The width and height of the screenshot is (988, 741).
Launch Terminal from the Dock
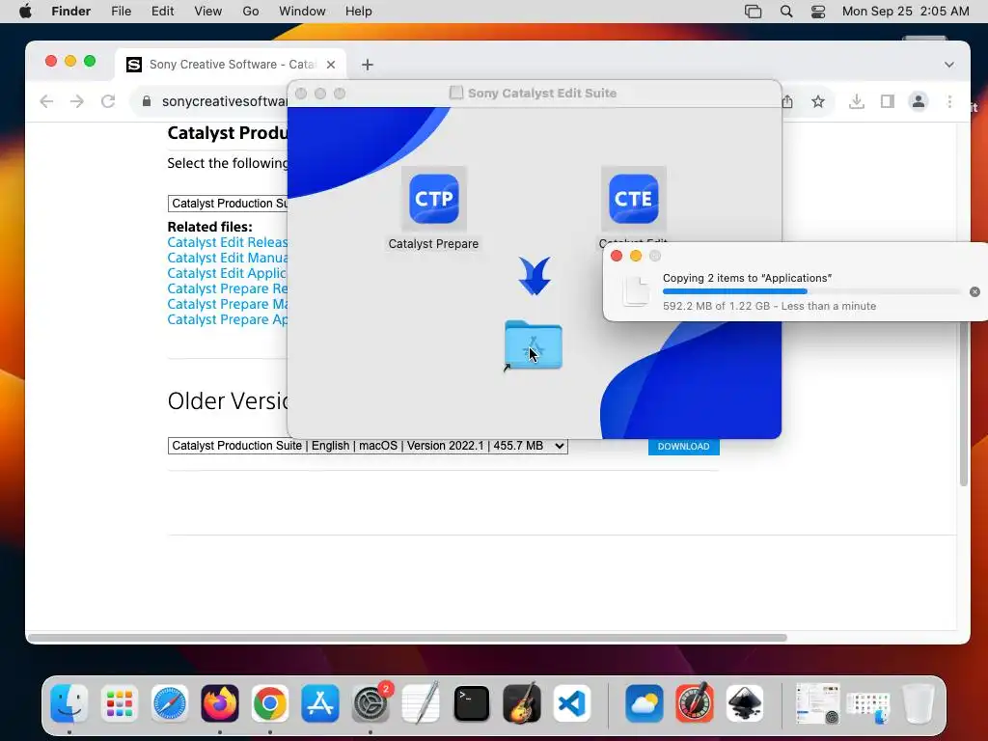coord(471,703)
